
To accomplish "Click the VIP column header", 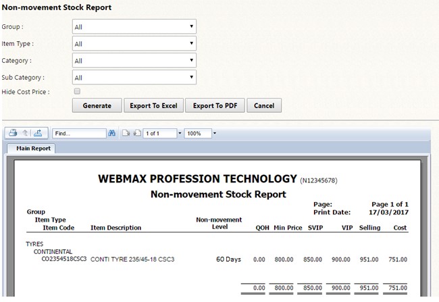I will point(347,228).
